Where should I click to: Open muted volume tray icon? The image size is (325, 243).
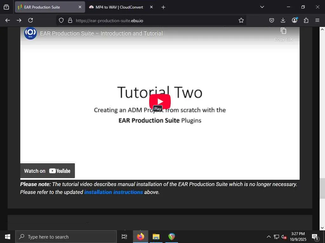pyautogui.click(x=284, y=237)
